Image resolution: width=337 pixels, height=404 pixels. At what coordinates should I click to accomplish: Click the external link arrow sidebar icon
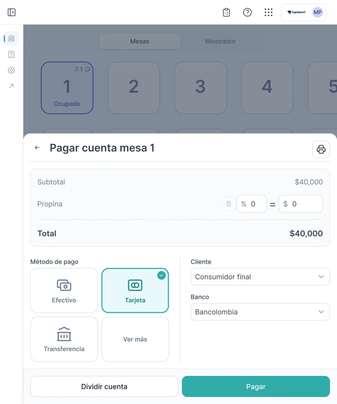pyautogui.click(x=11, y=86)
